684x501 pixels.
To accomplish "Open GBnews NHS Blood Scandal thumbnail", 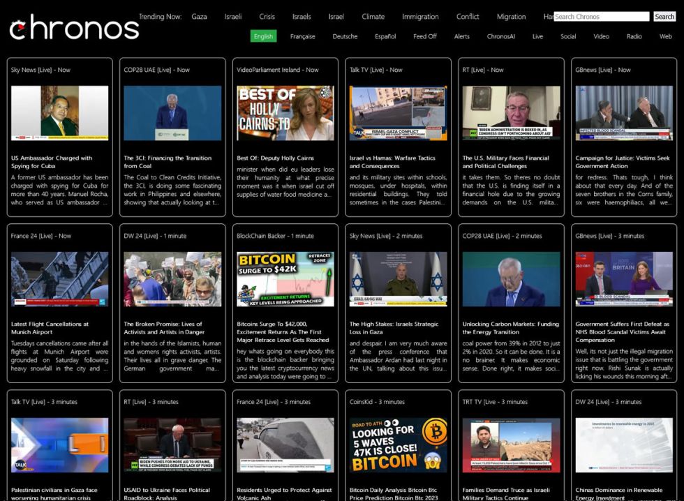I will pyautogui.click(x=624, y=279).
